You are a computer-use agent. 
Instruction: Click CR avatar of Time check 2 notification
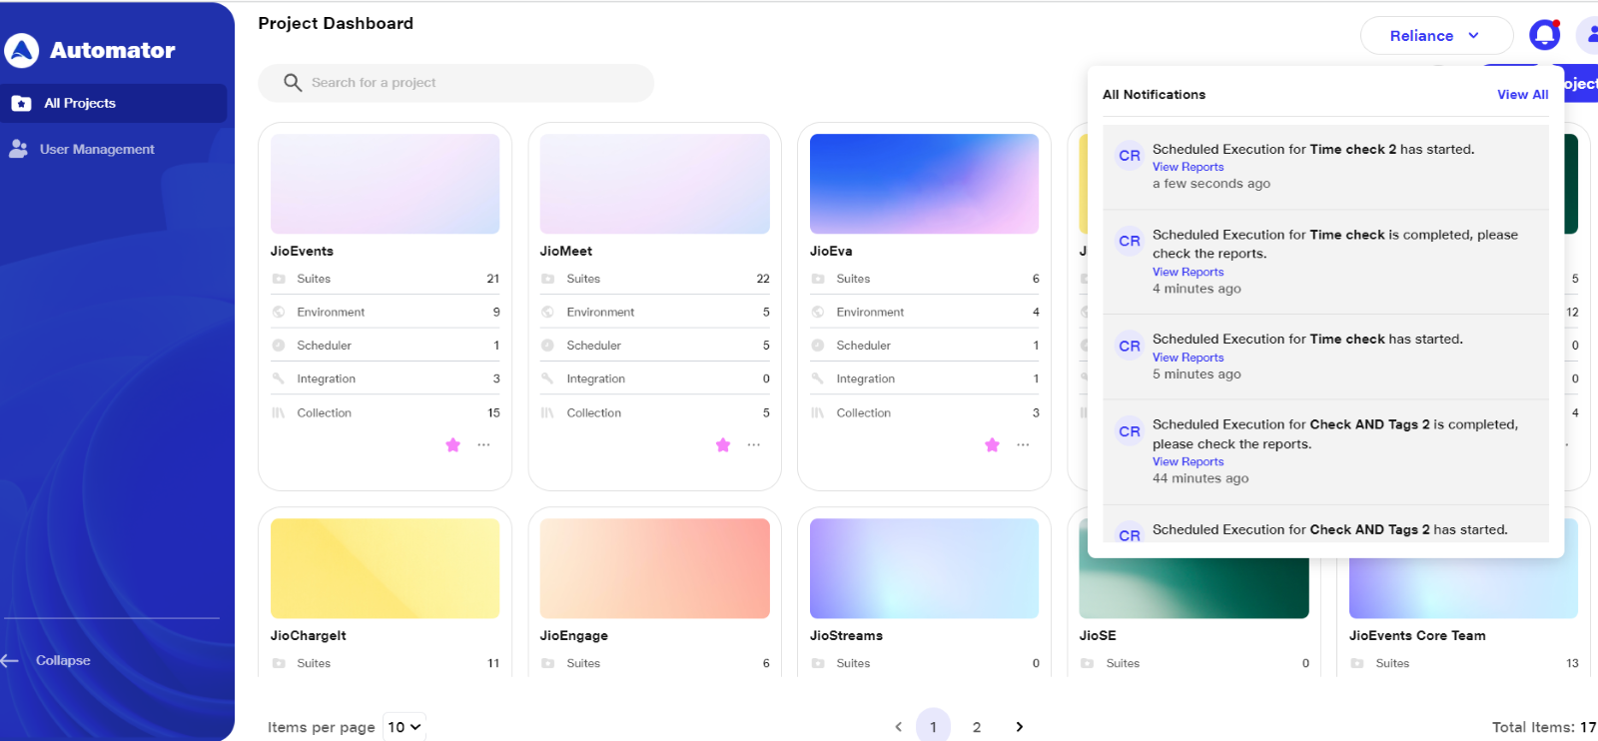[x=1130, y=156]
